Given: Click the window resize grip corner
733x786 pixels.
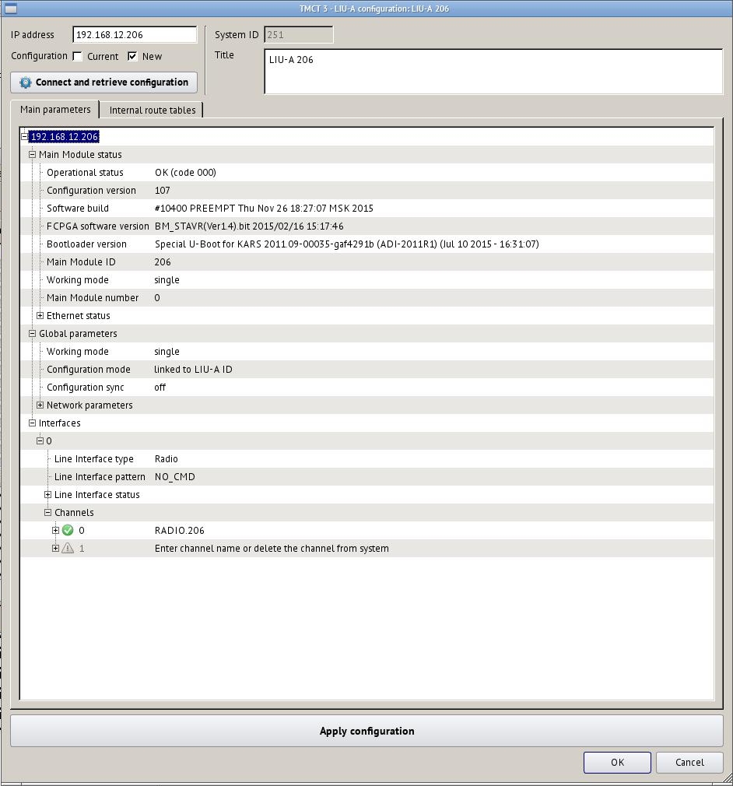Looking at the screenshot, I should tap(727, 780).
